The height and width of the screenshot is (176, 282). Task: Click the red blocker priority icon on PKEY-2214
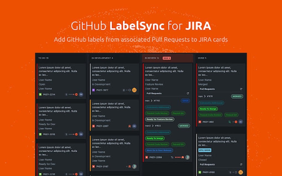tap(76, 94)
